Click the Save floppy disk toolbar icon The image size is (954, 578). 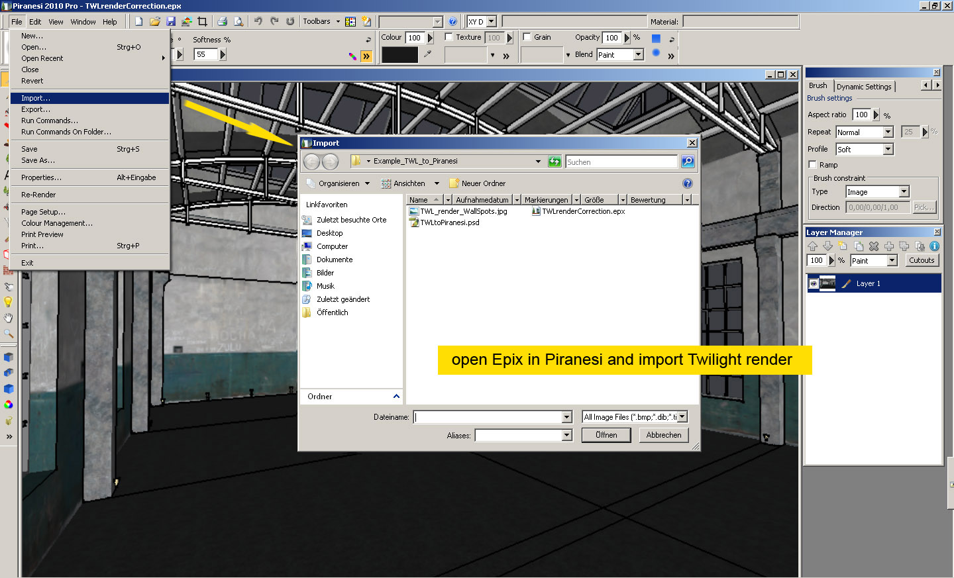pyautogui.click(x=170, y=21)
